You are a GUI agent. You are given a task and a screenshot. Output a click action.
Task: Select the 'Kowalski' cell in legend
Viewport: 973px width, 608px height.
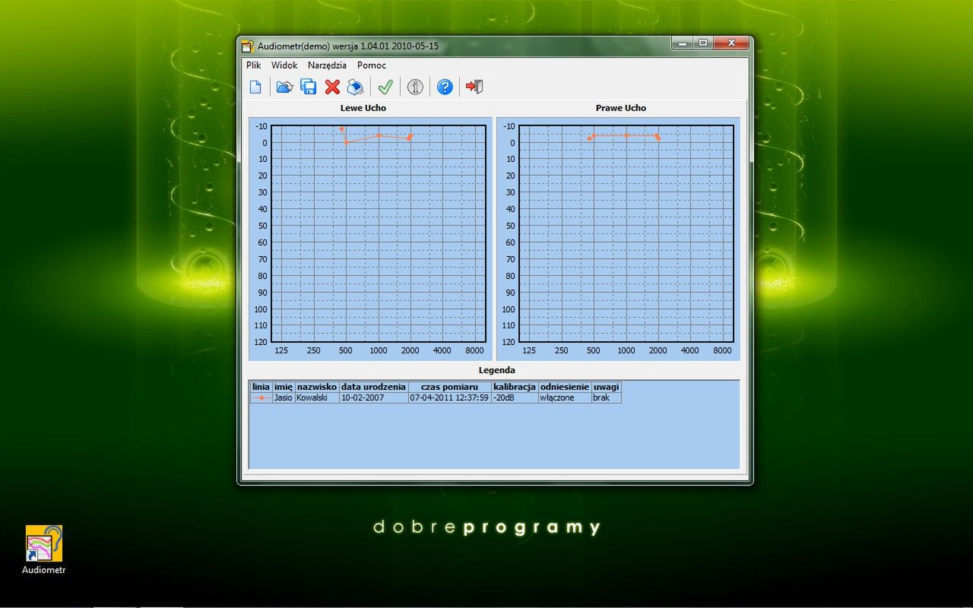click(317, 397)
